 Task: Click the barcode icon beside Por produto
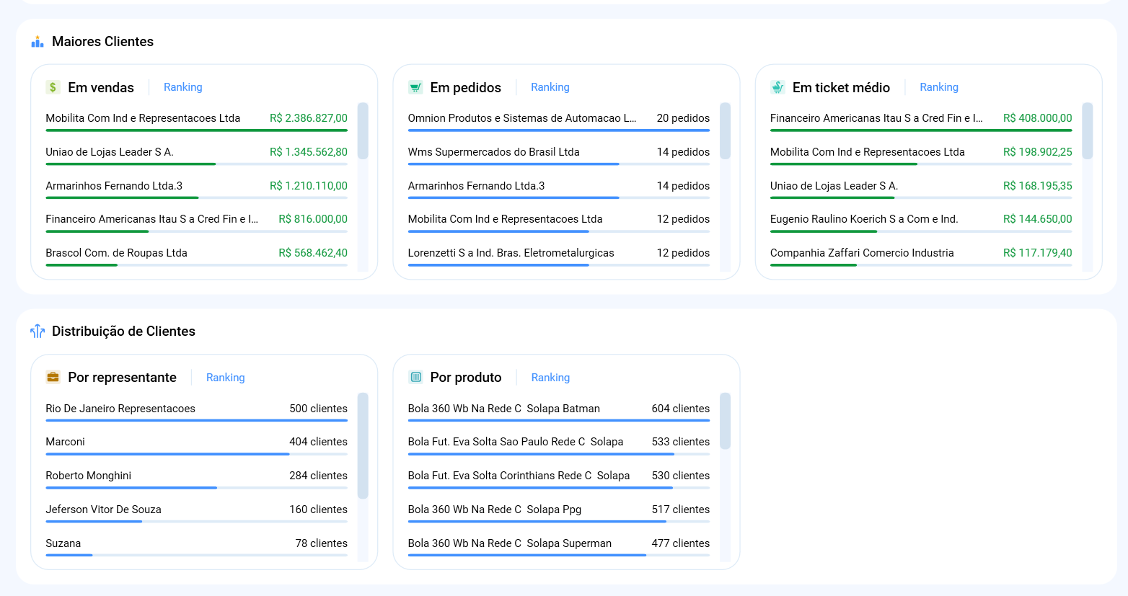[415, 377]
